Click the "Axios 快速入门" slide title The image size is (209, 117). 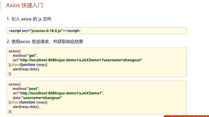(24, 5)
